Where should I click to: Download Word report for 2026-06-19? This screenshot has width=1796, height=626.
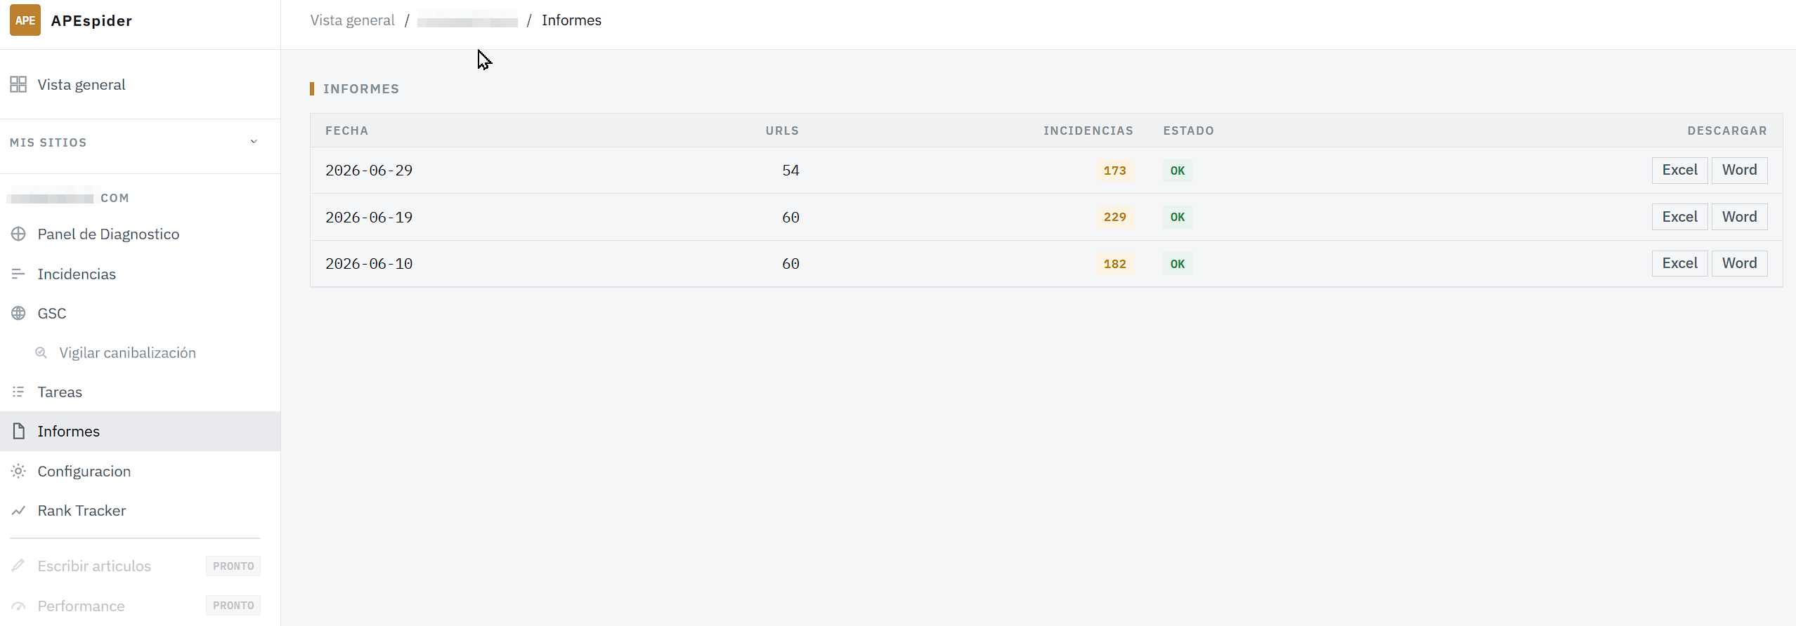click(x=1739, y=217)
